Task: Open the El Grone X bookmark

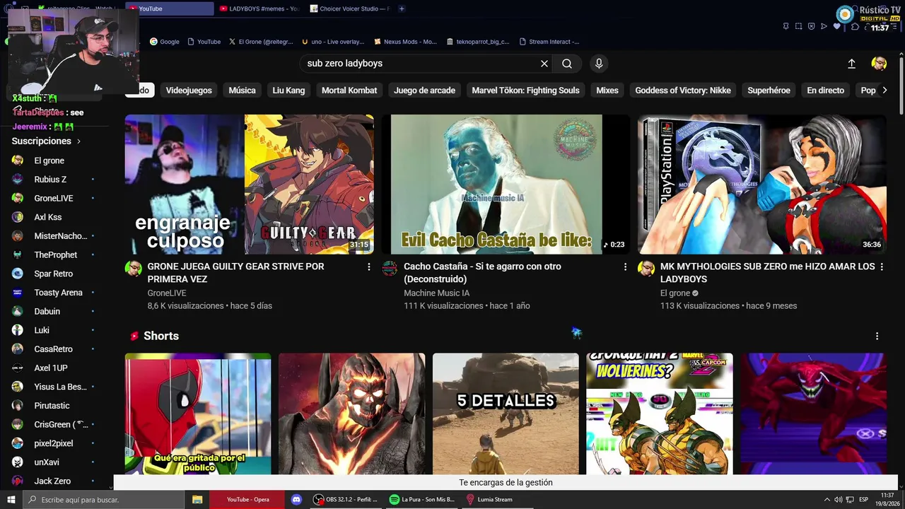Action: pos(261,42)
